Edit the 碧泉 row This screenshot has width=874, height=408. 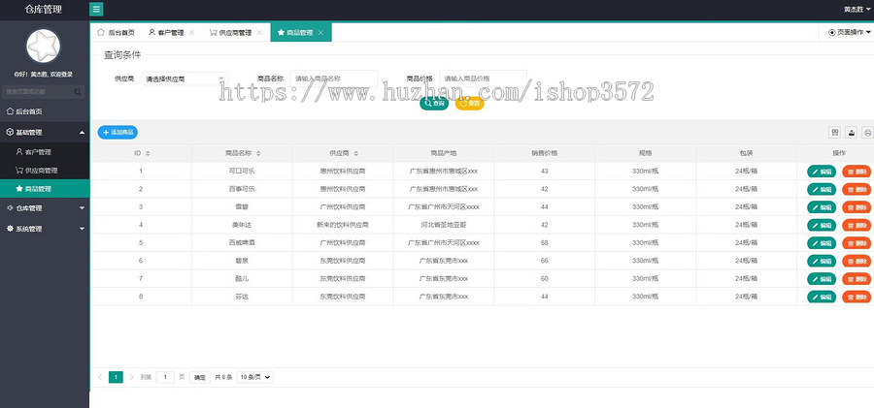(822, 261)
